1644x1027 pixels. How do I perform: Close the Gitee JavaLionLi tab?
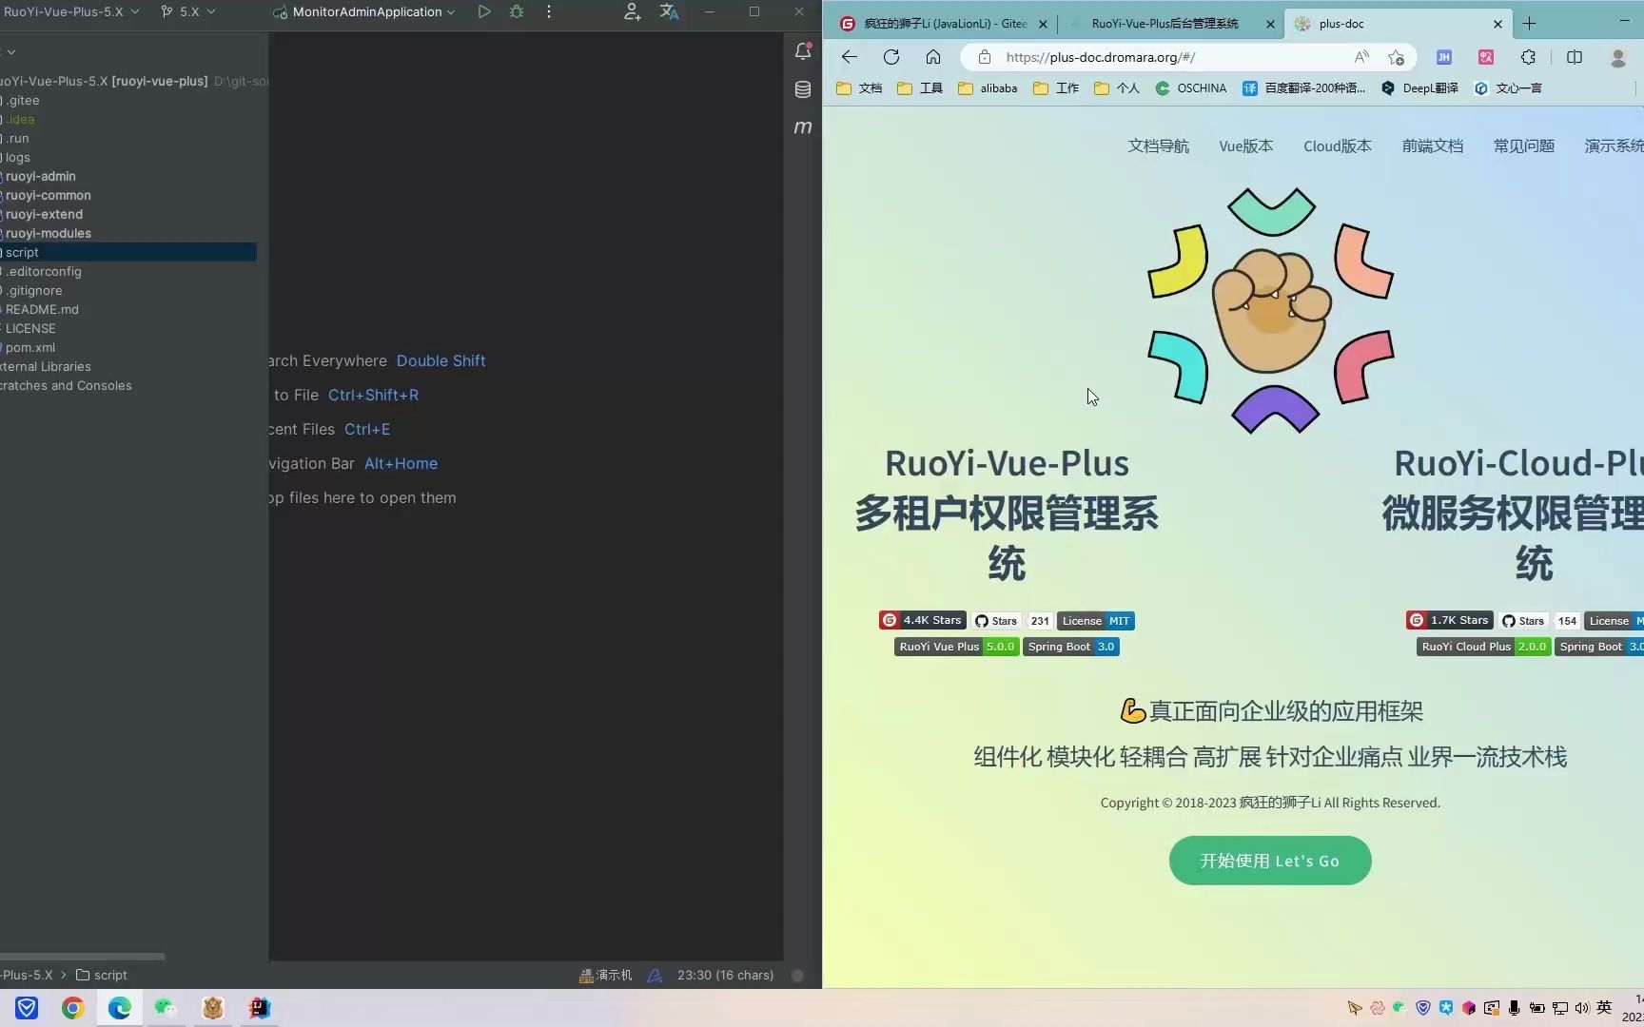[x=1043, y=24]
